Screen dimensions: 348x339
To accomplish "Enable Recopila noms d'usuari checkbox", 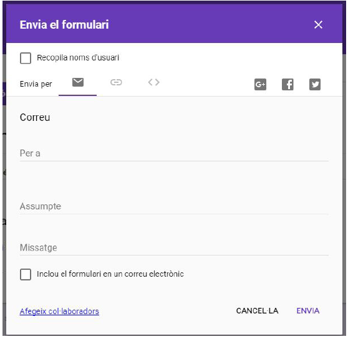I will pos(26,58).
